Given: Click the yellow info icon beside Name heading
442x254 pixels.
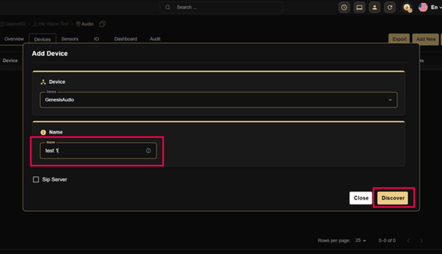Looking at the screenshot, I should (43, 132).
